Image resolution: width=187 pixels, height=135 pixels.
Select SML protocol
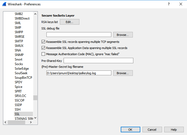18,23
